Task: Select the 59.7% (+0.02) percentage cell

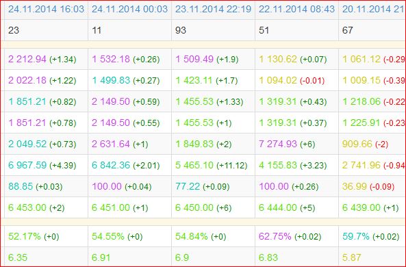Action: (371, 236)
